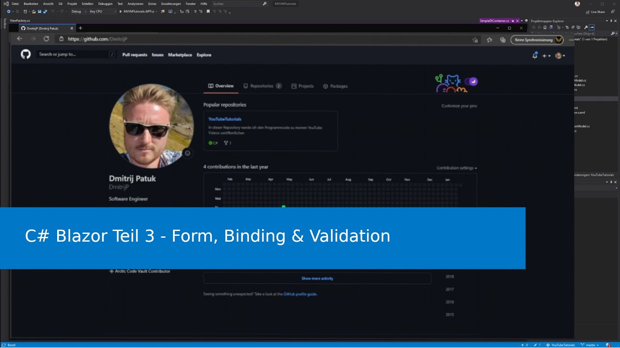Image resolution: width=620 pixels, height=348 pixels.
Task: Click the feedback icon next to Live Share
Action: coord(613,12)
